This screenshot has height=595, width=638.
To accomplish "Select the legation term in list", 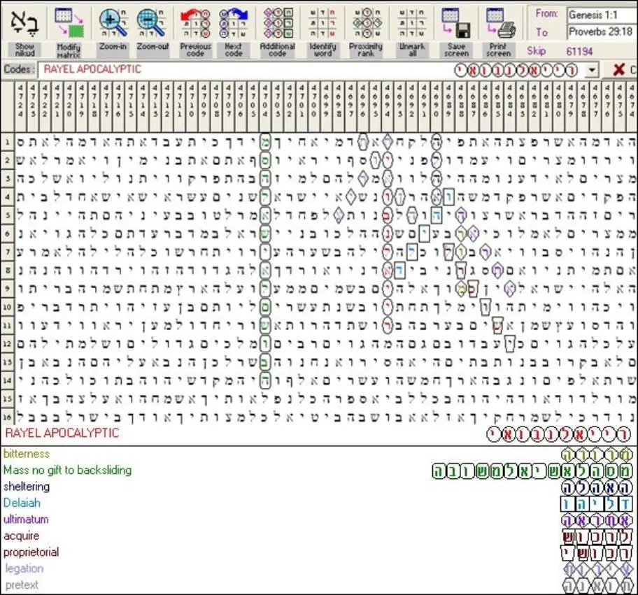I will [24, 568].
